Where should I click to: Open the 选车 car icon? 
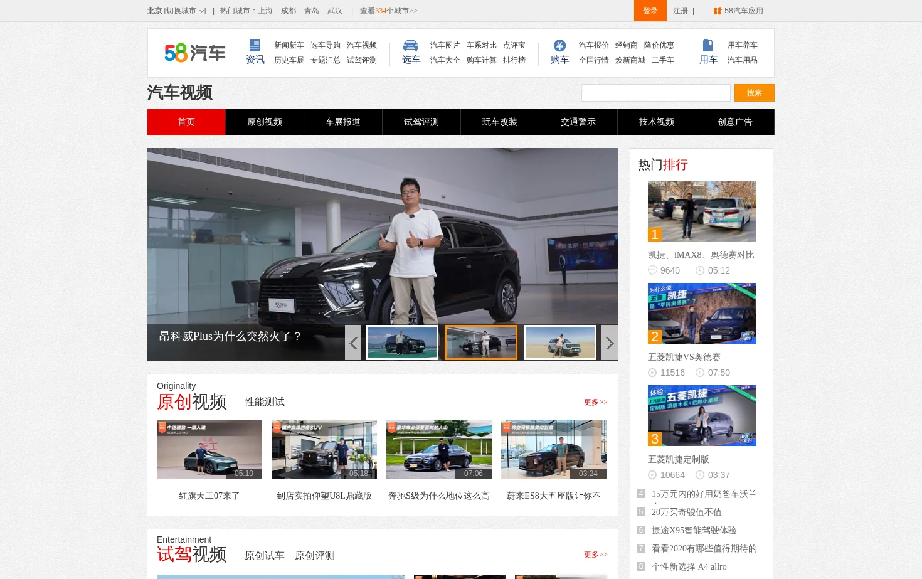pyautogui.click(x=411, y=45)
